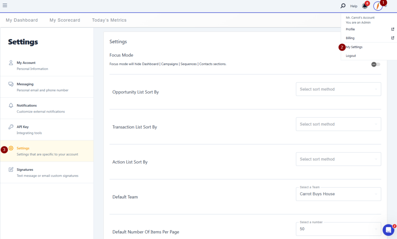This screenshot has width=397, height=239.
Task: Click the Messaging chat bubbles icon
Action: tap(11, 84)
